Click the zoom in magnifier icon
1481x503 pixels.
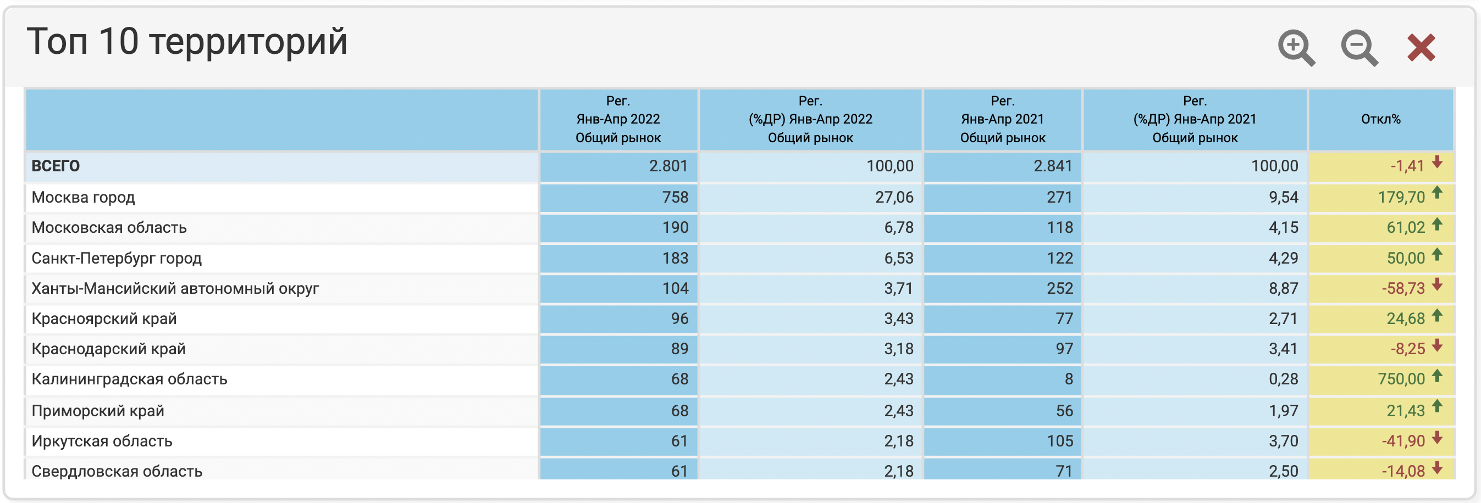tap(1295, 48)
